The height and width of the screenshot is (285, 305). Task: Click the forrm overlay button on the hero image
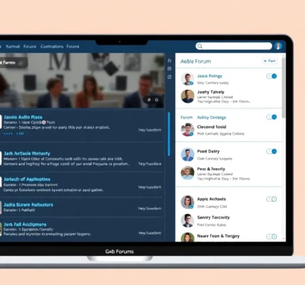(14, 63)
